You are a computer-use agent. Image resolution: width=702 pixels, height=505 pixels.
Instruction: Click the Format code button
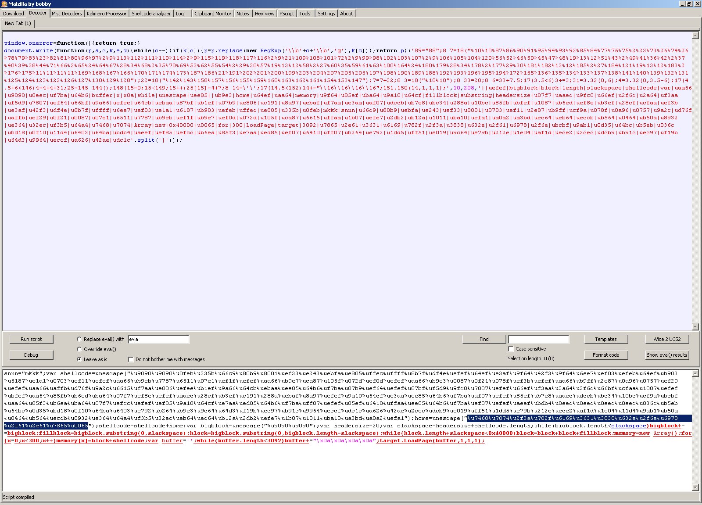(x=606, y=355)
